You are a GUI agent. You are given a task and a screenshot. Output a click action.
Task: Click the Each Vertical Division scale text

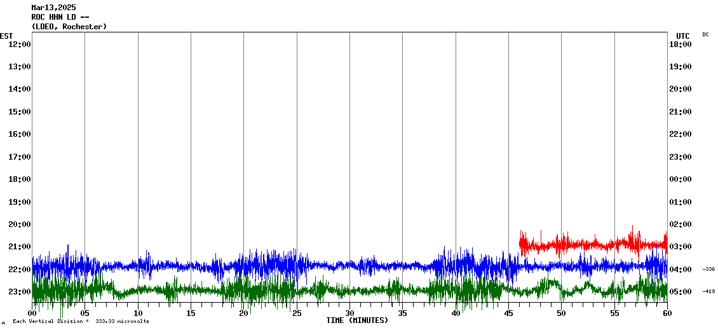tap(81, 321)
